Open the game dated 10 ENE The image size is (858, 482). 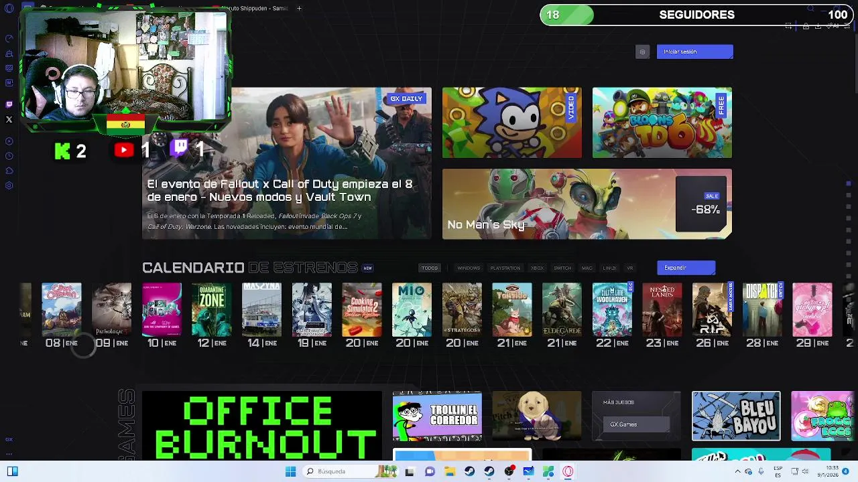tap(162, 310)
